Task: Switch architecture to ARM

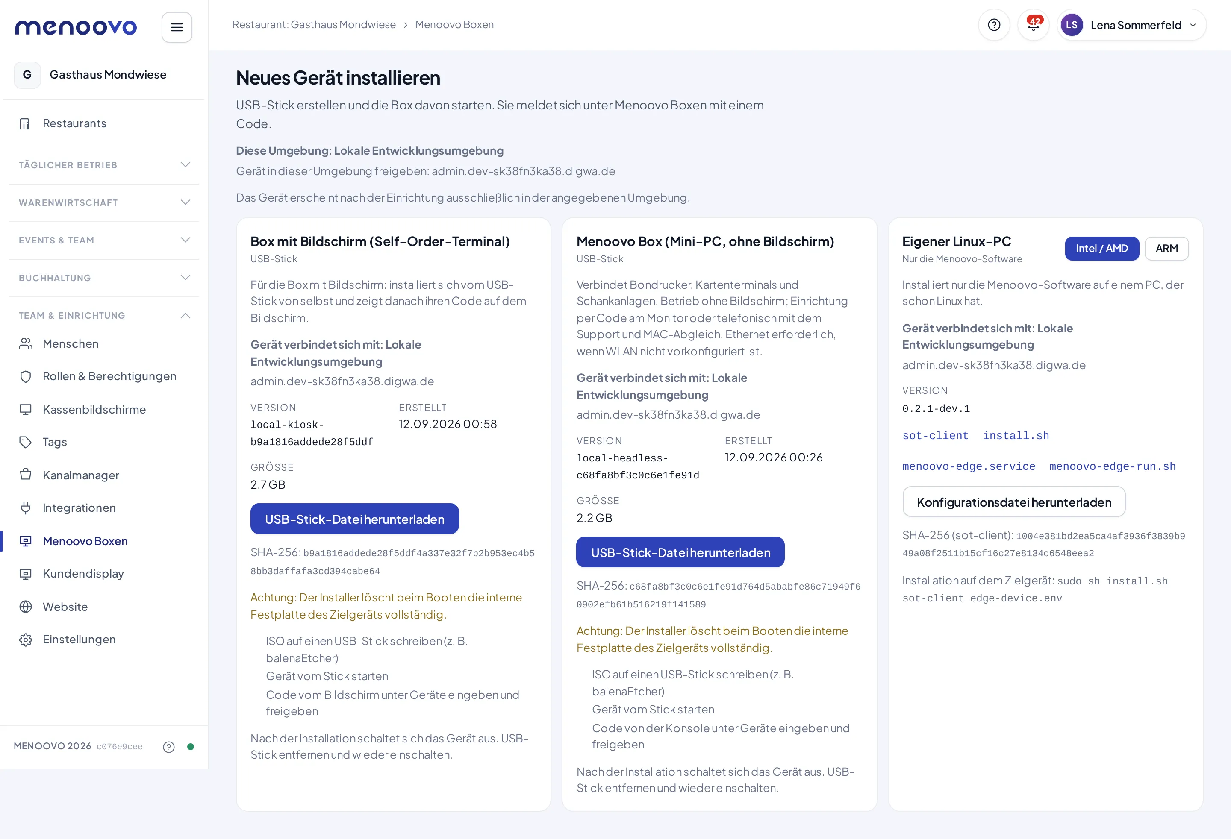Action: coord(1166,248)
